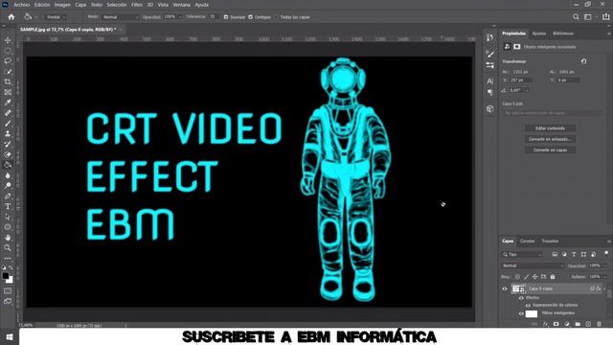Open the Relleno dropdown arrow
Screen dimensions: 613x345
605,277
